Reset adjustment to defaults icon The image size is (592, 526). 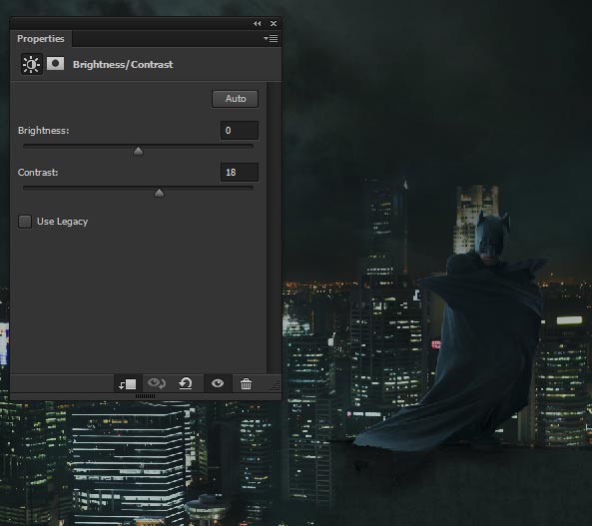click(x=186, y=383)
